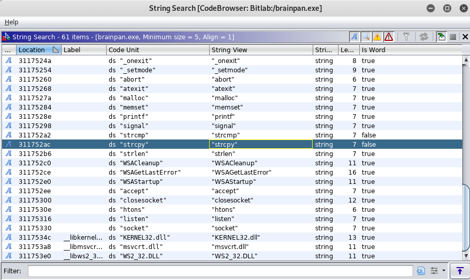Screen dimensions: 470x280
Task: Click in the Filter text field
Action: coord(220,271)
